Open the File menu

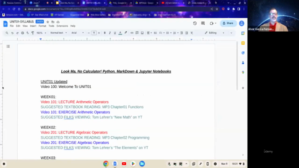pyautogui.click(x=12, y=26)
